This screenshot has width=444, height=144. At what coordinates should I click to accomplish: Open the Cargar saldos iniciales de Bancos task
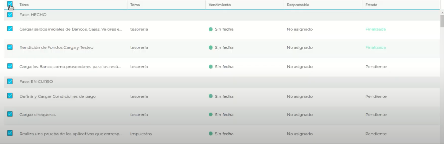[71, 29]
